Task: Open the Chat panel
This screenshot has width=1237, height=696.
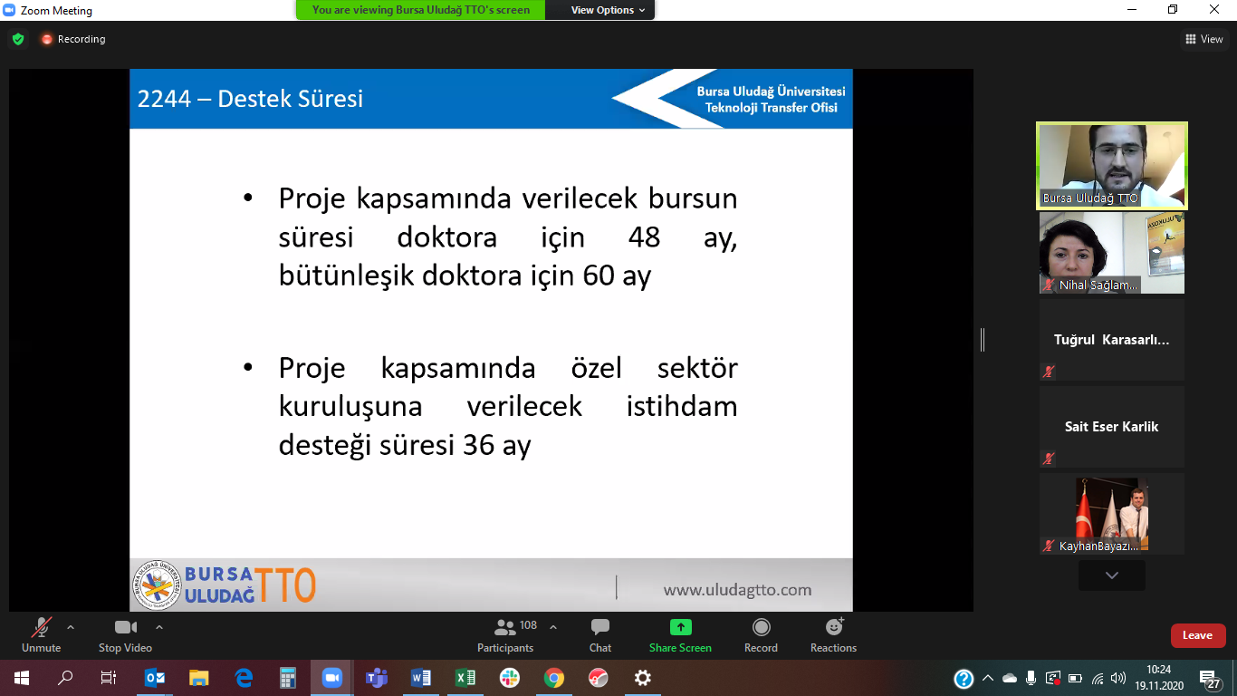Action: [x=599, y=635]
